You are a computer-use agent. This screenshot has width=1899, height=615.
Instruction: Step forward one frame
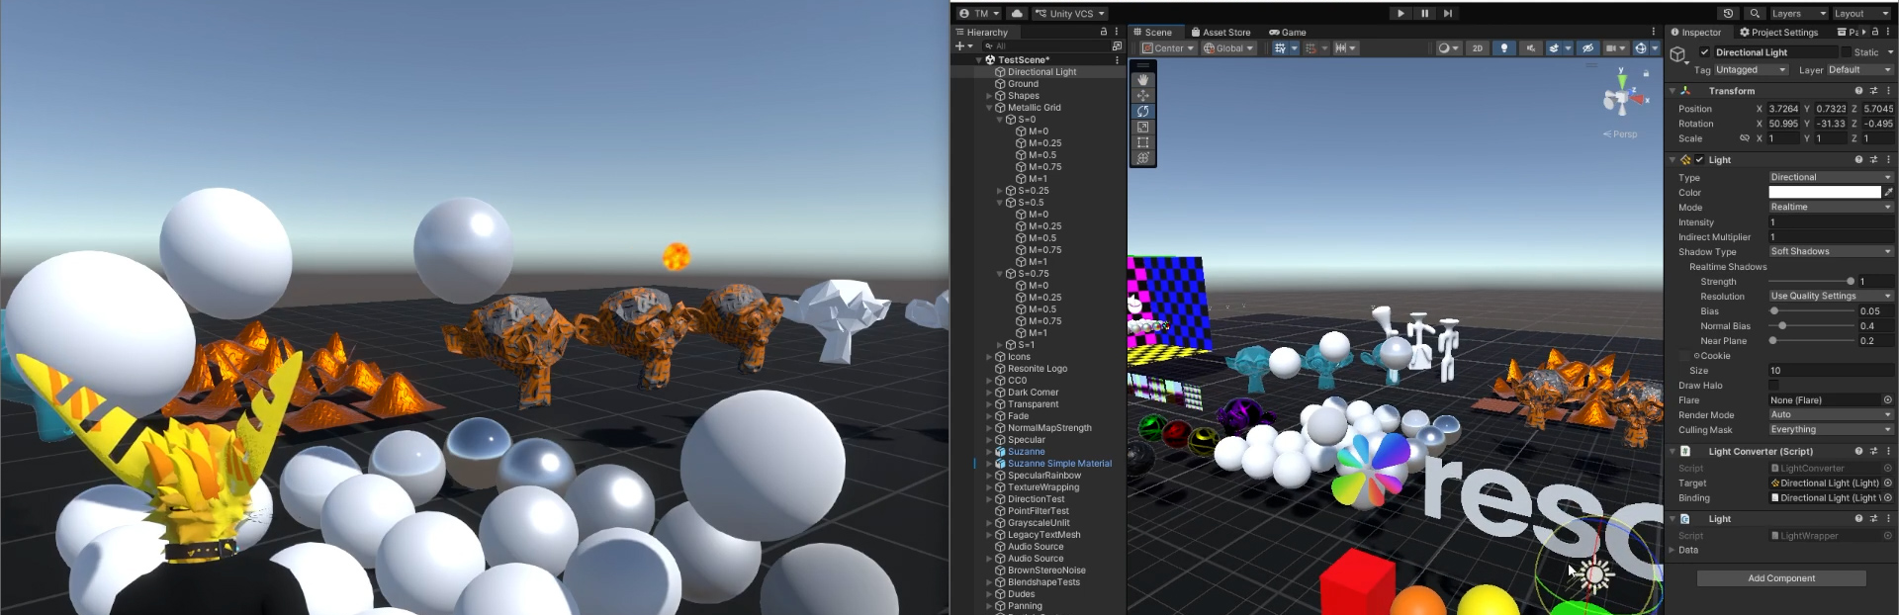[x=1447, y=13]
